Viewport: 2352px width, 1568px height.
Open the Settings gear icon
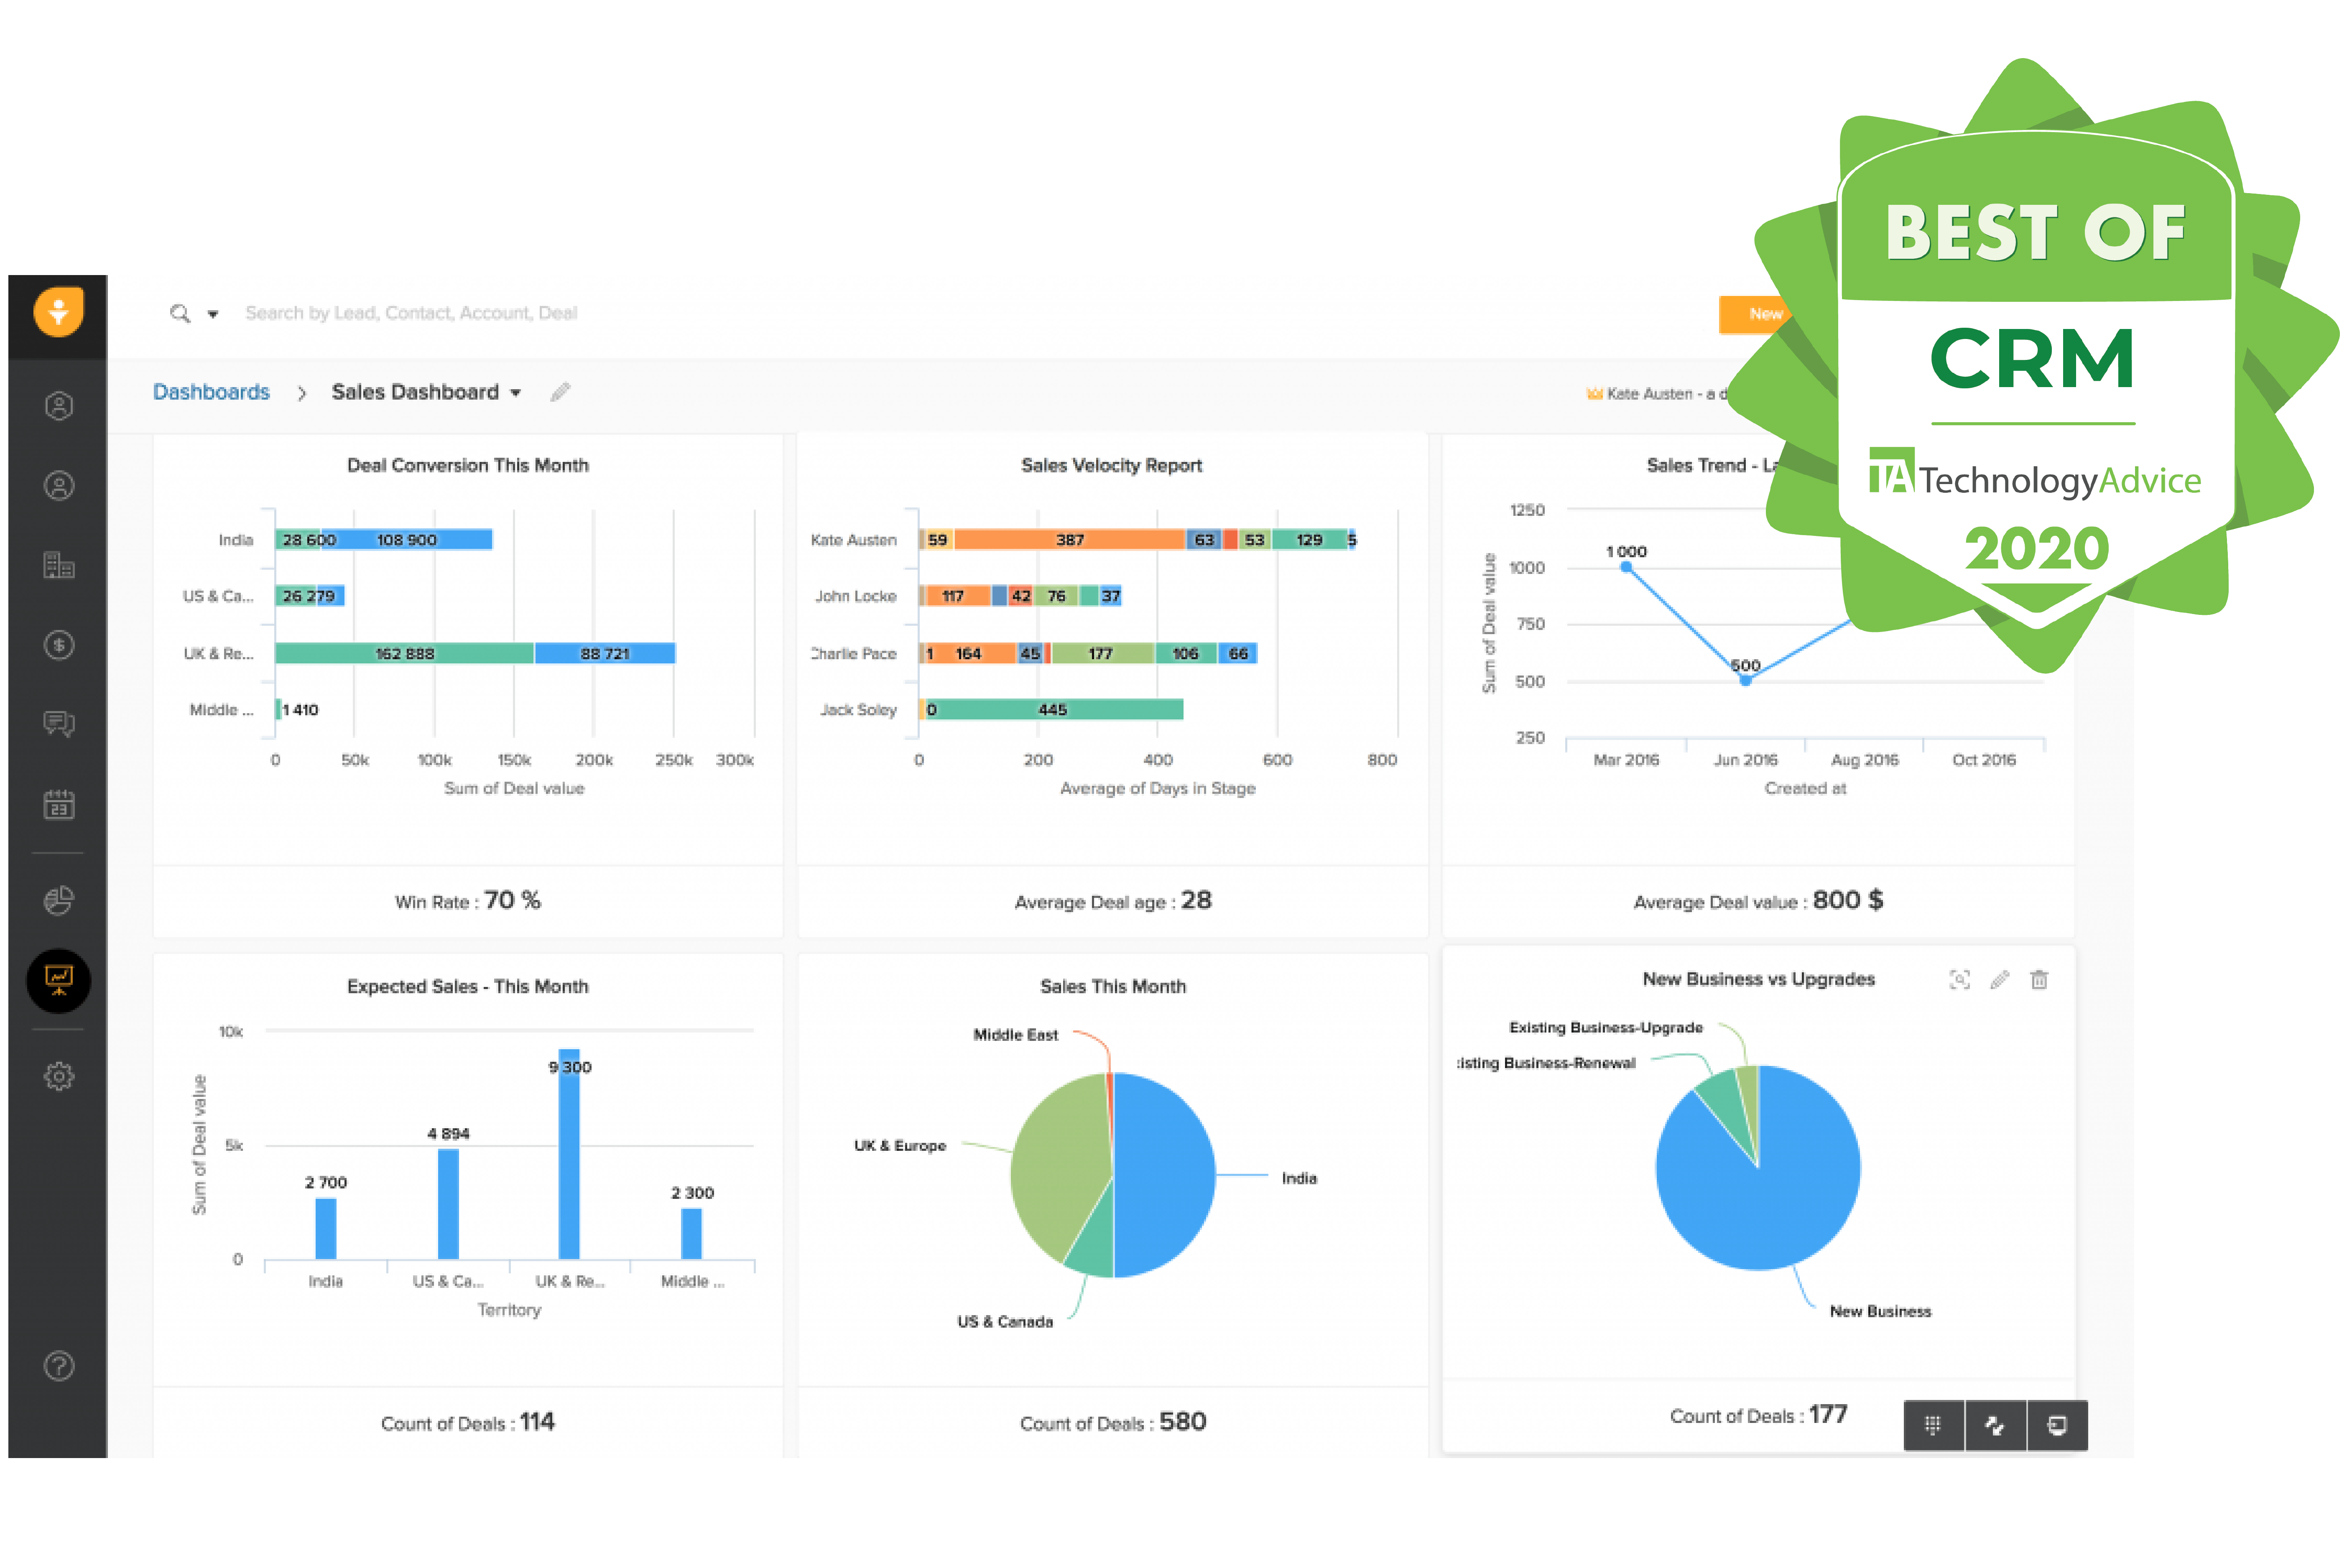[59, 1076]
